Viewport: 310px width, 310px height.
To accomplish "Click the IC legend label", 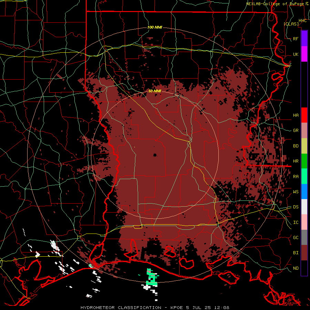I will pos(296,223).
